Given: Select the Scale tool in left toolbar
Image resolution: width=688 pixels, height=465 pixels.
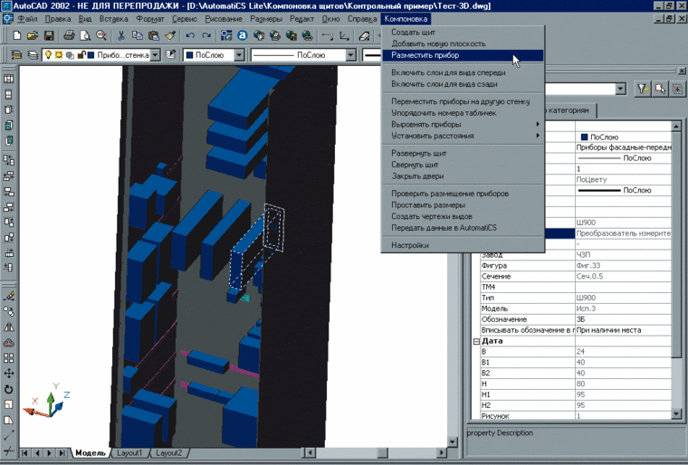Looking at the screenshot, I should (x=9, y=404).
